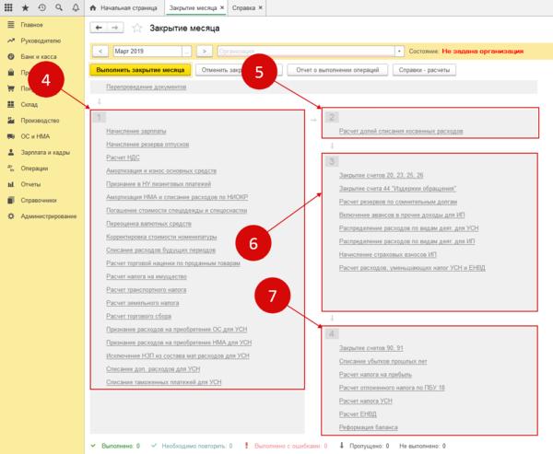Add Закрытие месяца to favorites star
553x454 pixels.
coord(136,29)
